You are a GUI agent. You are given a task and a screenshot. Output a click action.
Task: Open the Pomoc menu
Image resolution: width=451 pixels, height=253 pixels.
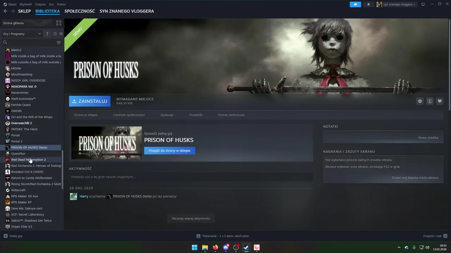click(x=61, y=4)
